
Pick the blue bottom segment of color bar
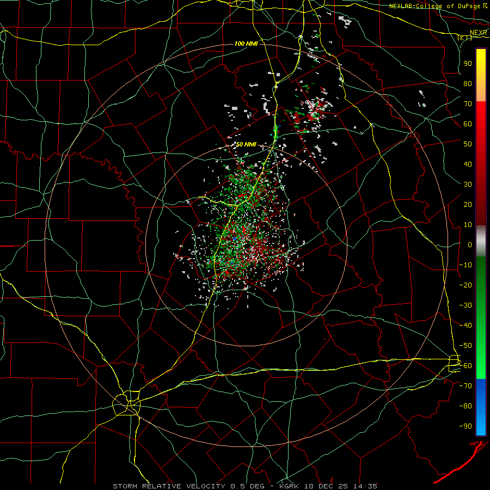pos(481,407)
